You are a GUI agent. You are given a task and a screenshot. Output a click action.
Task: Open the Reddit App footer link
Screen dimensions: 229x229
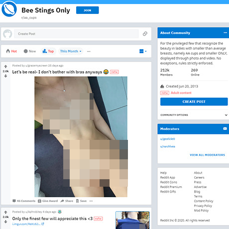[x=168, y=178]
